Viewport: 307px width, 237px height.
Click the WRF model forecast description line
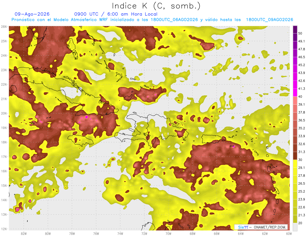pos(152,20)
